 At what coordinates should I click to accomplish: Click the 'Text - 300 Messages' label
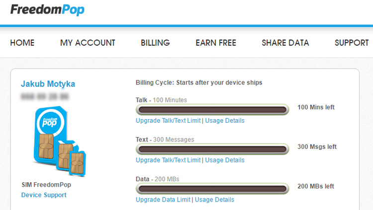pos(165,140)
